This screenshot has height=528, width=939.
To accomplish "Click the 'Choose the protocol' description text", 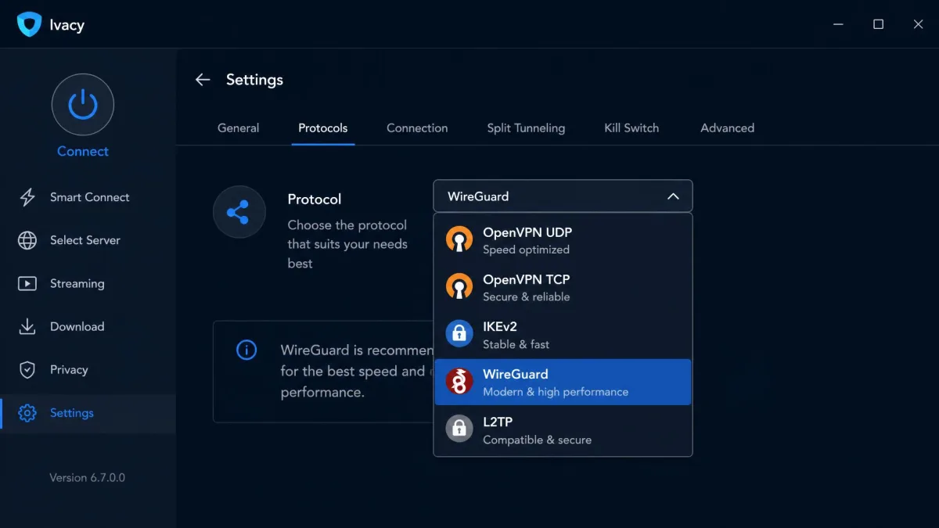I will click(x=347, y=244).
